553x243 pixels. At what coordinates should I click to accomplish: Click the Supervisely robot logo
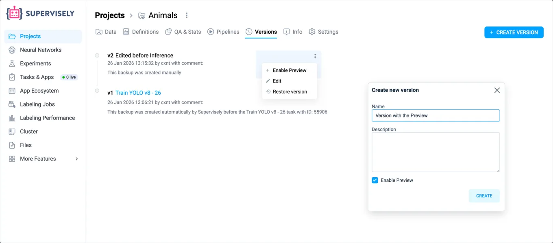click(x=14, y=13)
